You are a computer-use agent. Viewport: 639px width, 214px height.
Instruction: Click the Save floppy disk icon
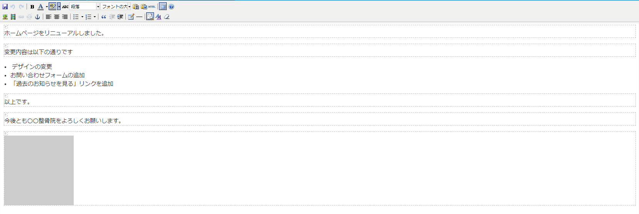coord(5,7)
